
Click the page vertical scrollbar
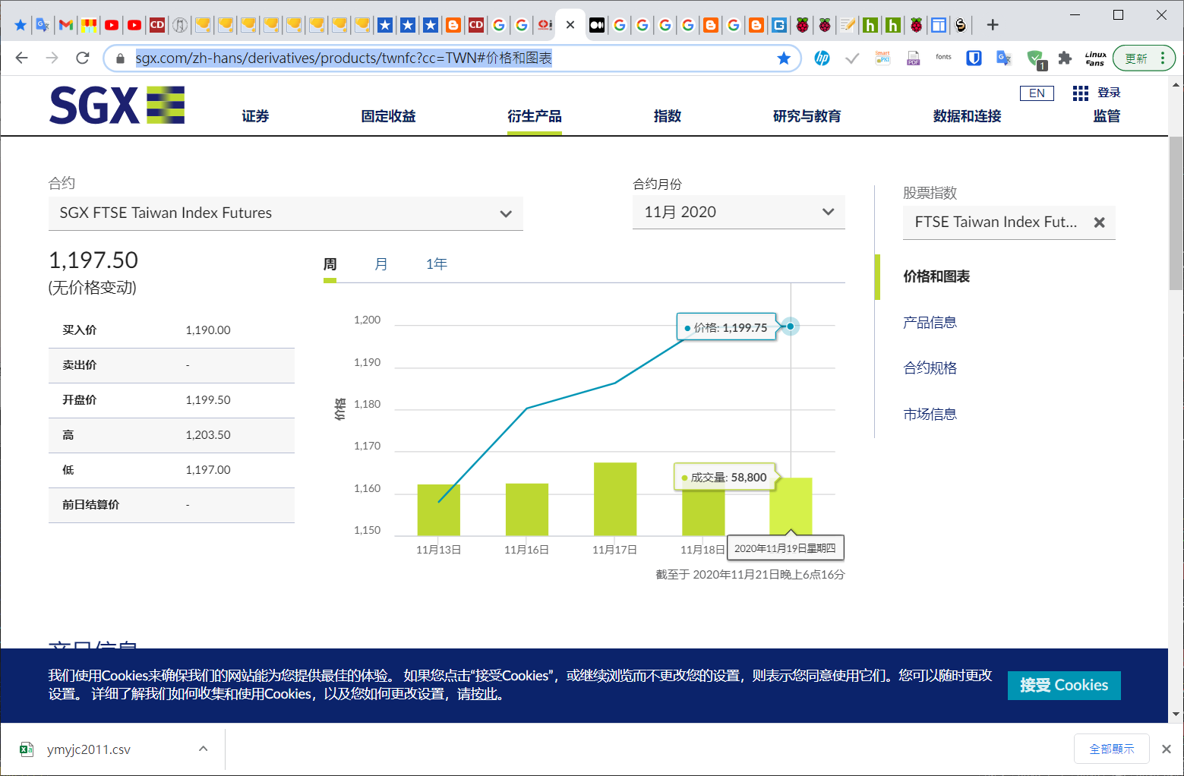pyautogui.click(x=1176, y=213)
